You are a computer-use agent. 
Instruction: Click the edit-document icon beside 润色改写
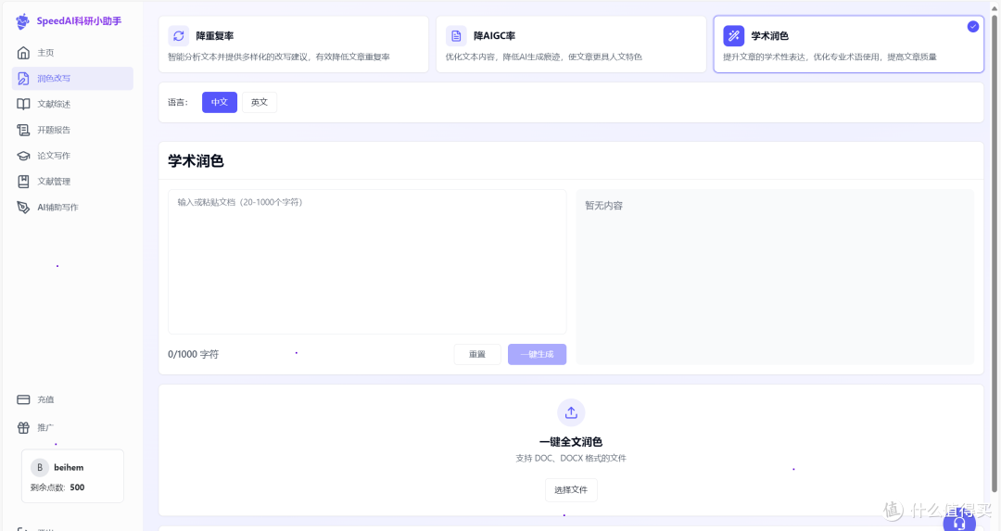23,79
